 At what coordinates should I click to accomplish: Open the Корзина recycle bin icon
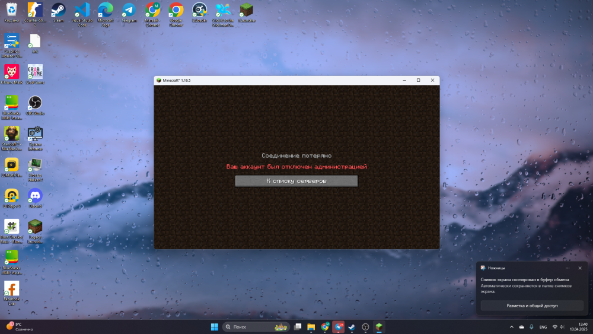click(x=12, y=12)
